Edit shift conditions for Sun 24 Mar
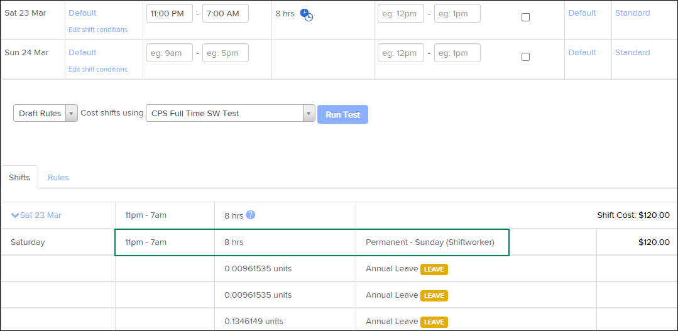678x331 pixels. [98, 69]
